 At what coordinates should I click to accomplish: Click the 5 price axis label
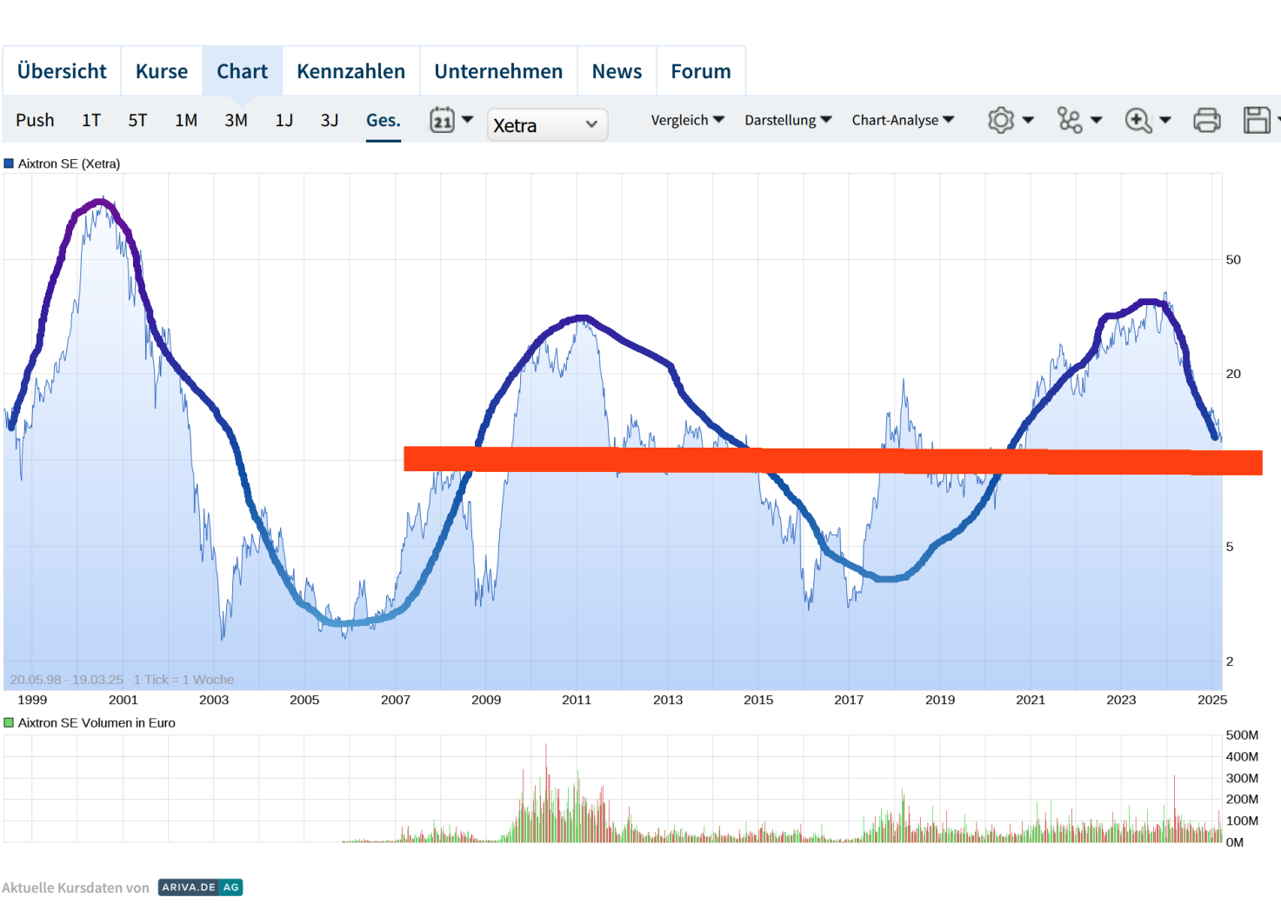[1230, 547]
